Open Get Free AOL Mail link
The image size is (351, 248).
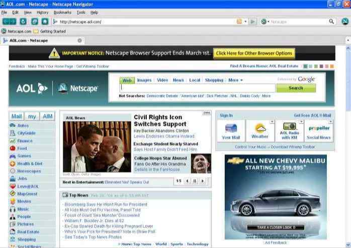point(312,115)
